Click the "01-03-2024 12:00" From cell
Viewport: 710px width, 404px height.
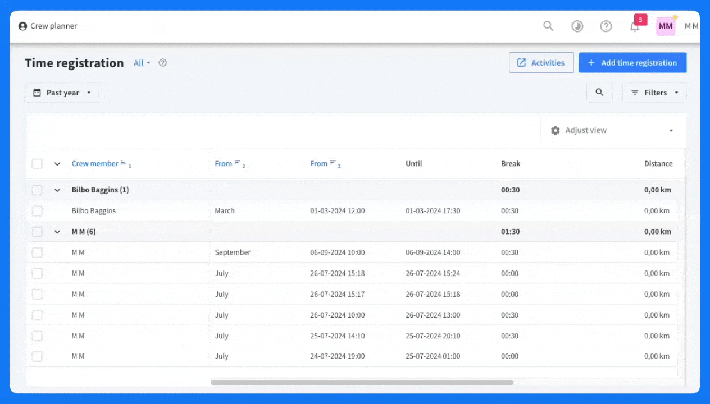coord(338,211)
